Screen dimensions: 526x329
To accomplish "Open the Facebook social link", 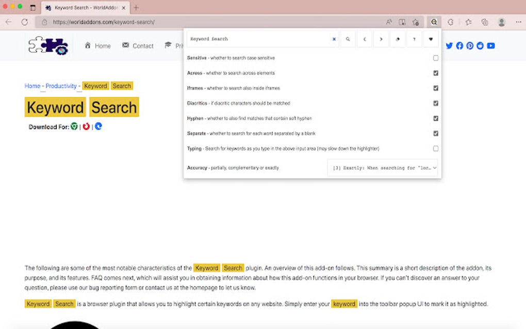I will (459, 45).
